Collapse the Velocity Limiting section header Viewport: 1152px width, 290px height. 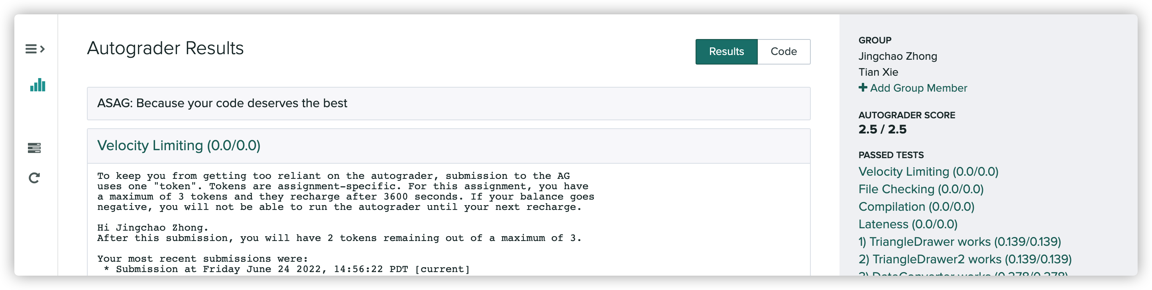[179, 146]
